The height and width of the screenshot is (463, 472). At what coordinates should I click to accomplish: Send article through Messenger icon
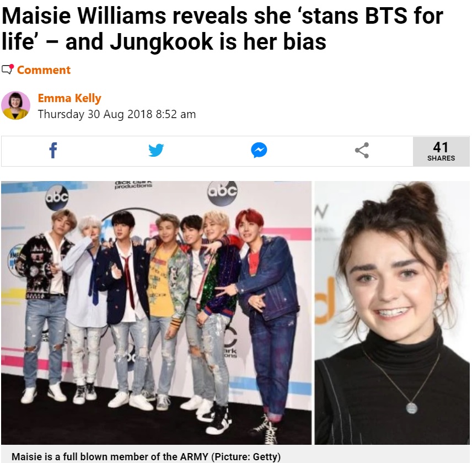259,150
